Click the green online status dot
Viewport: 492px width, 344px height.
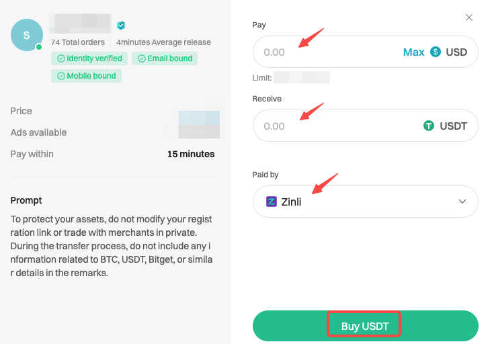pyautogui.click(x=39, y=47)
